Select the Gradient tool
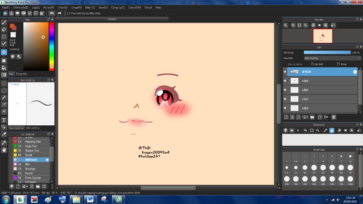Viewport: 363px width, 204px height. (4, 75)
